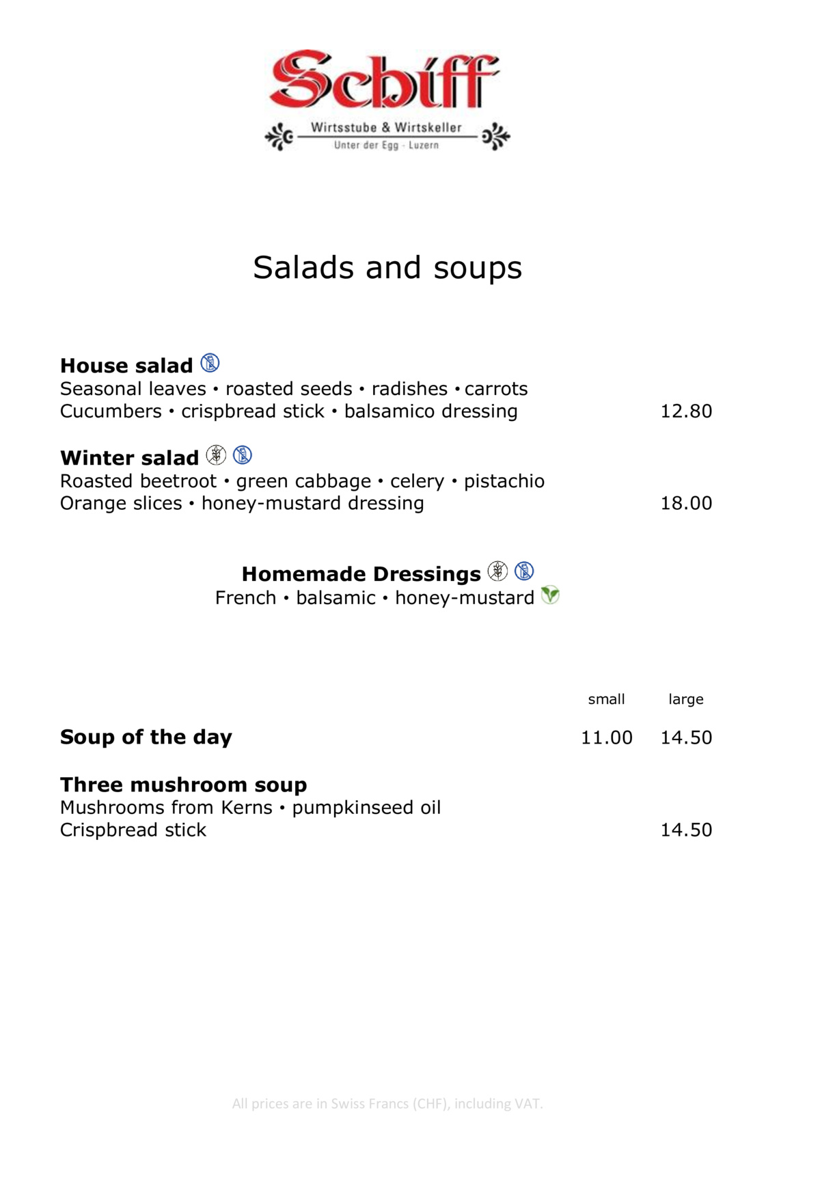Click the Three mushroom soup heading
Image resolution: width=835 pixels, height=1181 pixels.
pos(183,785)
